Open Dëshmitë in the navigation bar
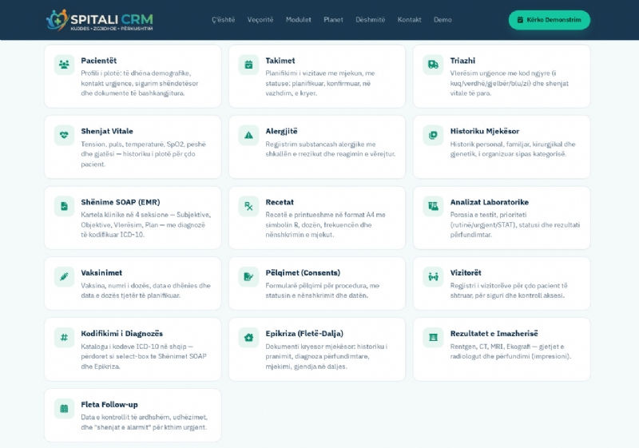The height and width of the screenshot is (448, 639). pyautogui.click(x=370, y=19)
